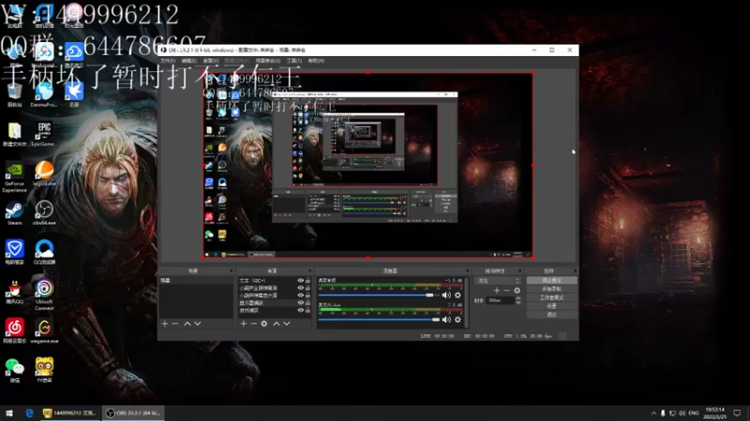Open the 编辑(E) menu
The image size is (750, 421).
(x=189, y=61)
